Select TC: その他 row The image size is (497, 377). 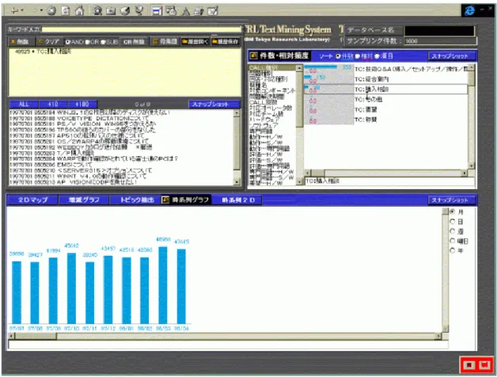tap(385, 99)
